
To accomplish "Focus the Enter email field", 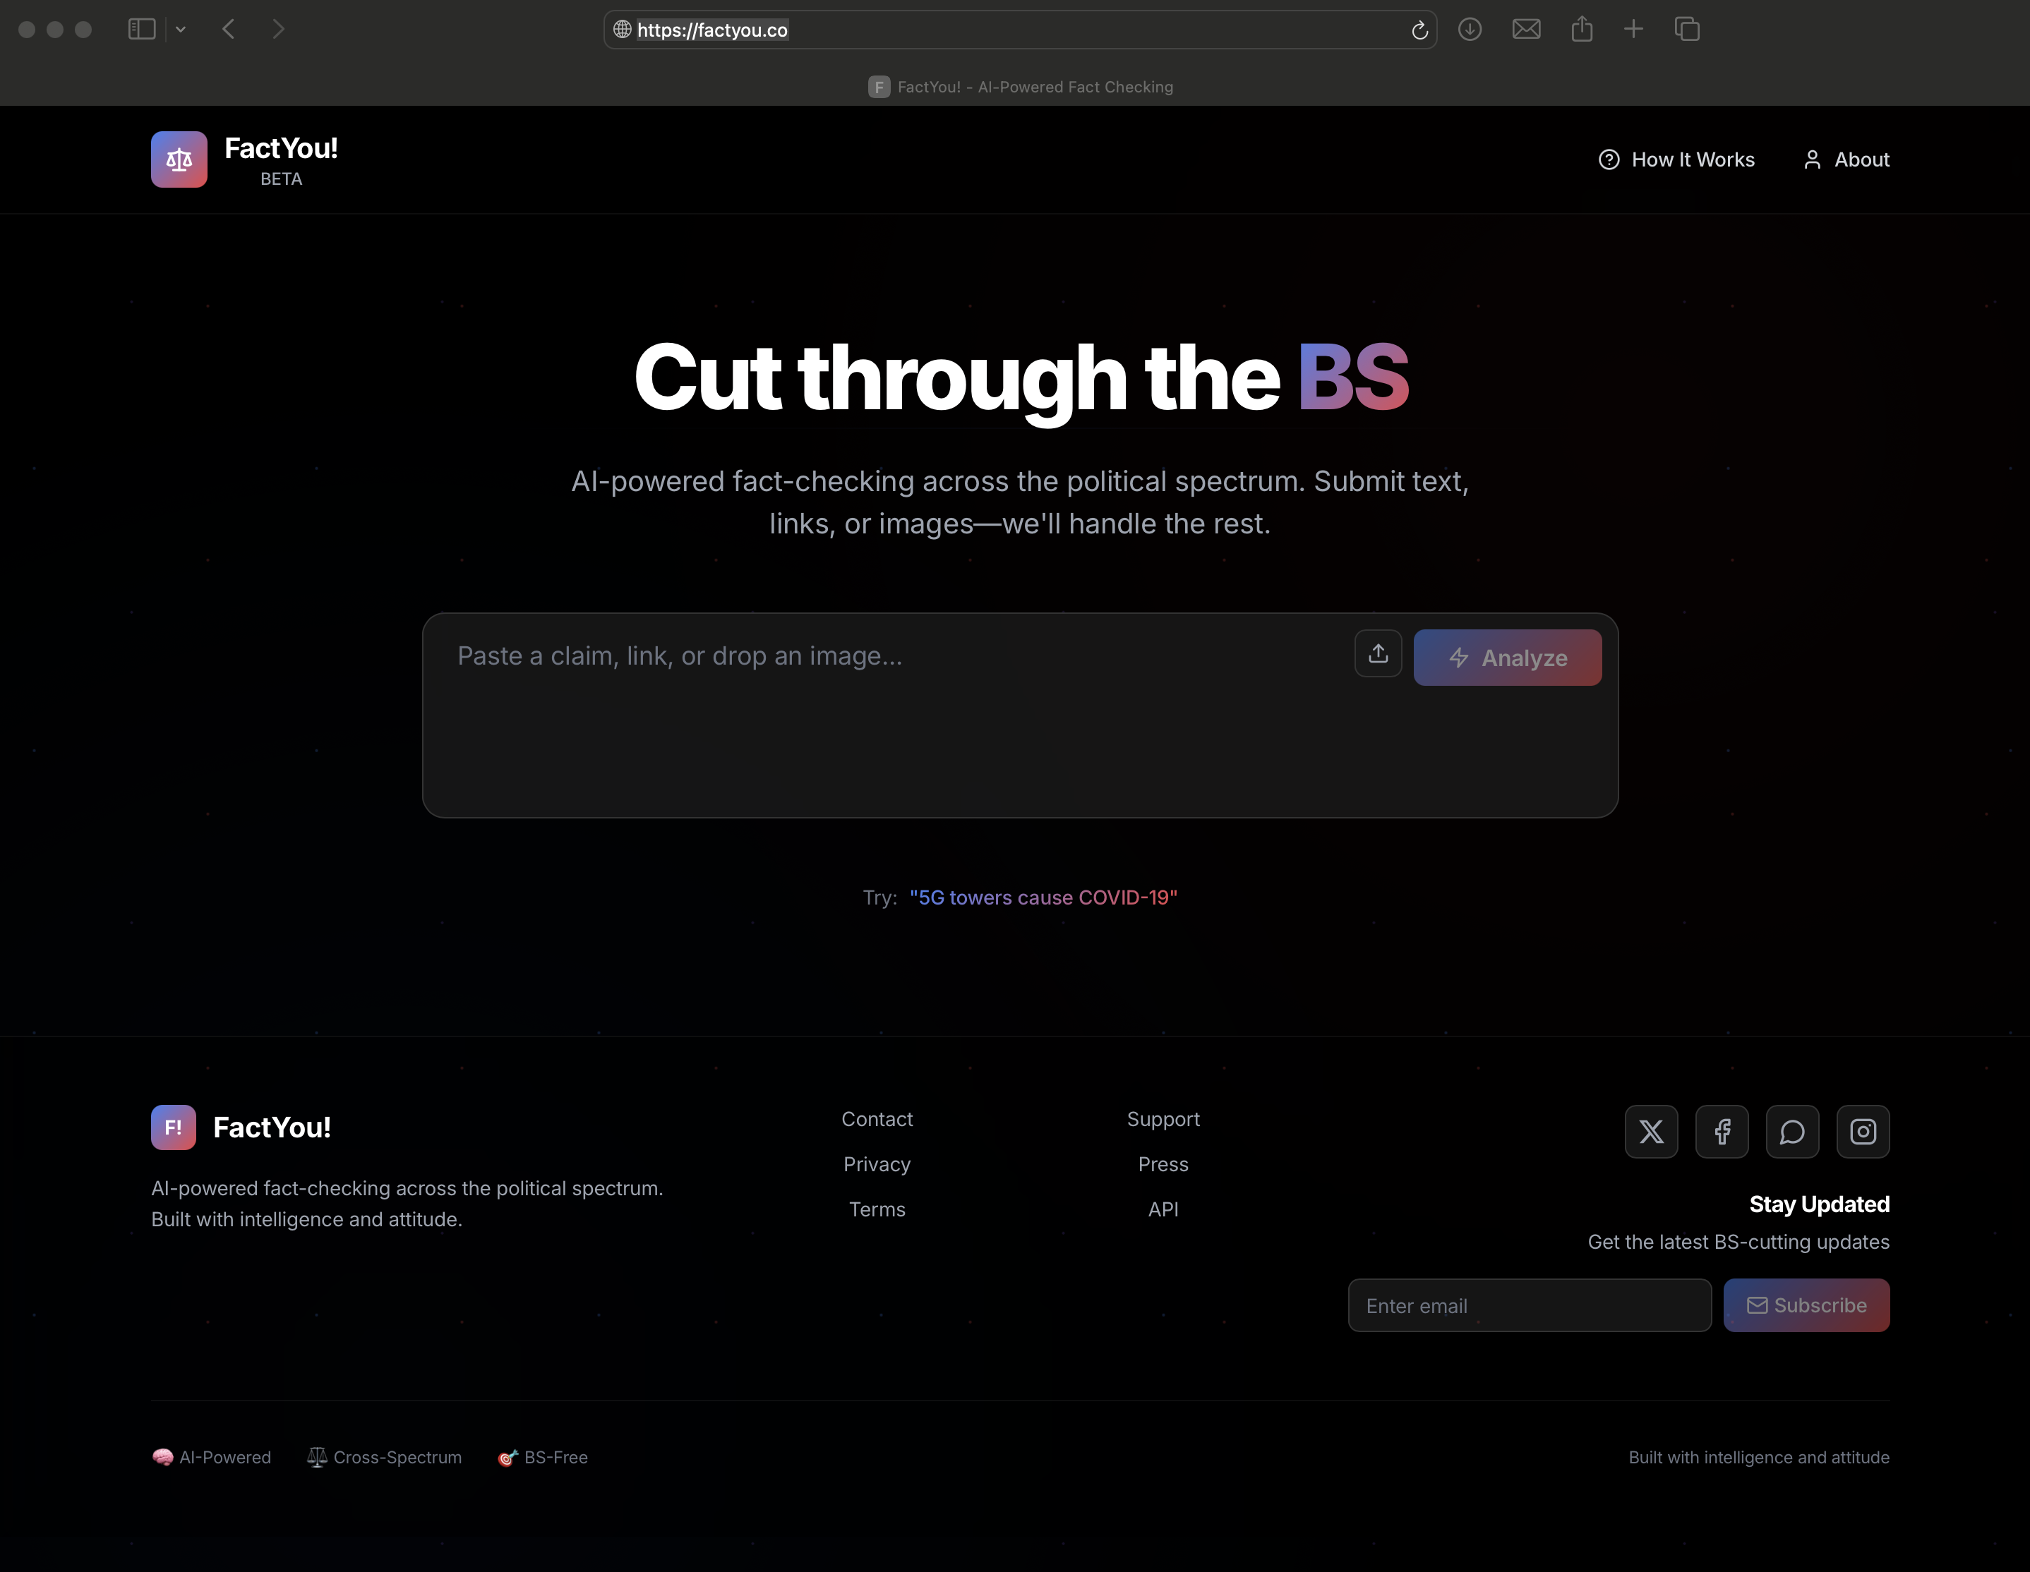I will [1529, 1305].
